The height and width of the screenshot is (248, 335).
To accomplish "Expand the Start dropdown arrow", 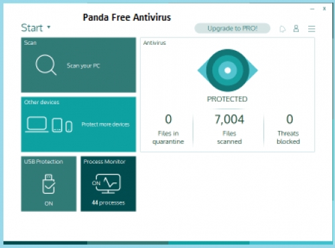I will coord(49,27).
